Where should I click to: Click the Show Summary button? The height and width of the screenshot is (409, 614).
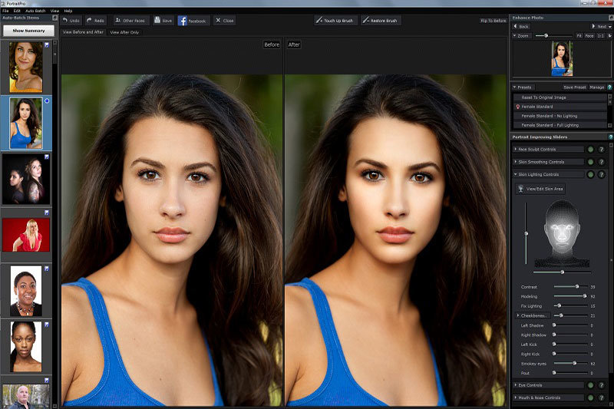tap(28, 31)
